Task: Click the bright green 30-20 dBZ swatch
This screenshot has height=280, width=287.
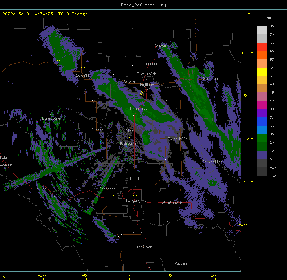Action: coord(262,138)
